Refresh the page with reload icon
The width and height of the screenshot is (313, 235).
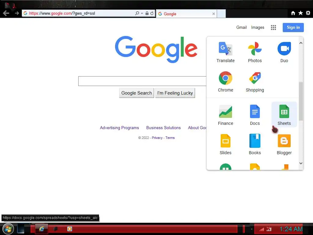coord(152,13)
